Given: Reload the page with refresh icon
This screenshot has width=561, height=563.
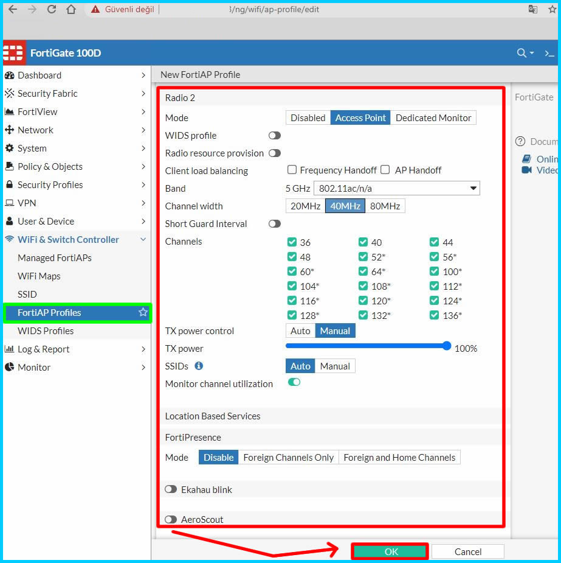Looking at the screenshot, I should pyautogui.click(x=52, y=9).
